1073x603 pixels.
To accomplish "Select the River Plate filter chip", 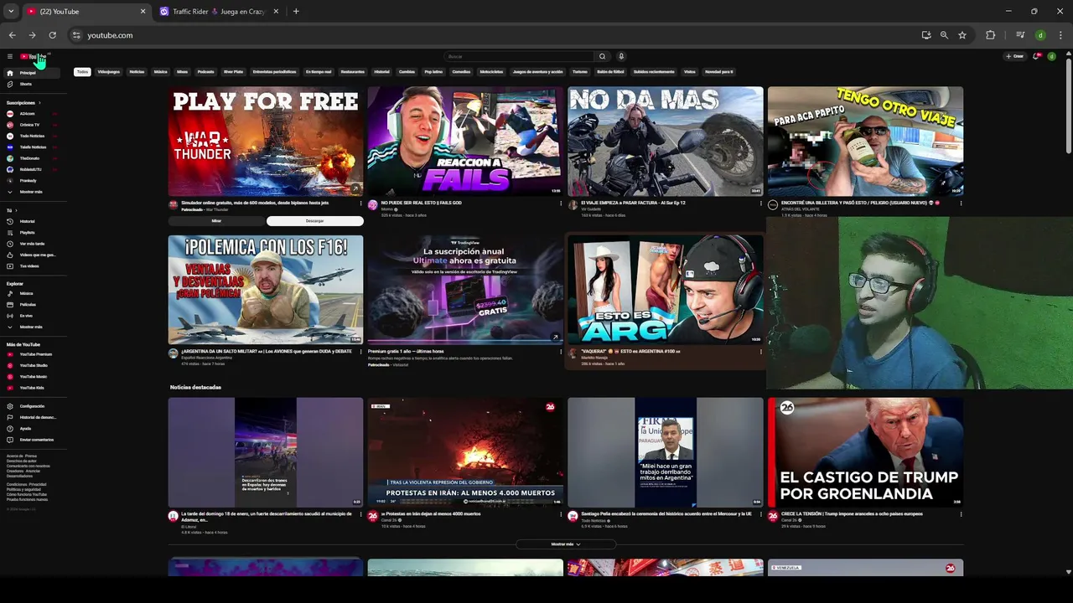I will point(233,72).
